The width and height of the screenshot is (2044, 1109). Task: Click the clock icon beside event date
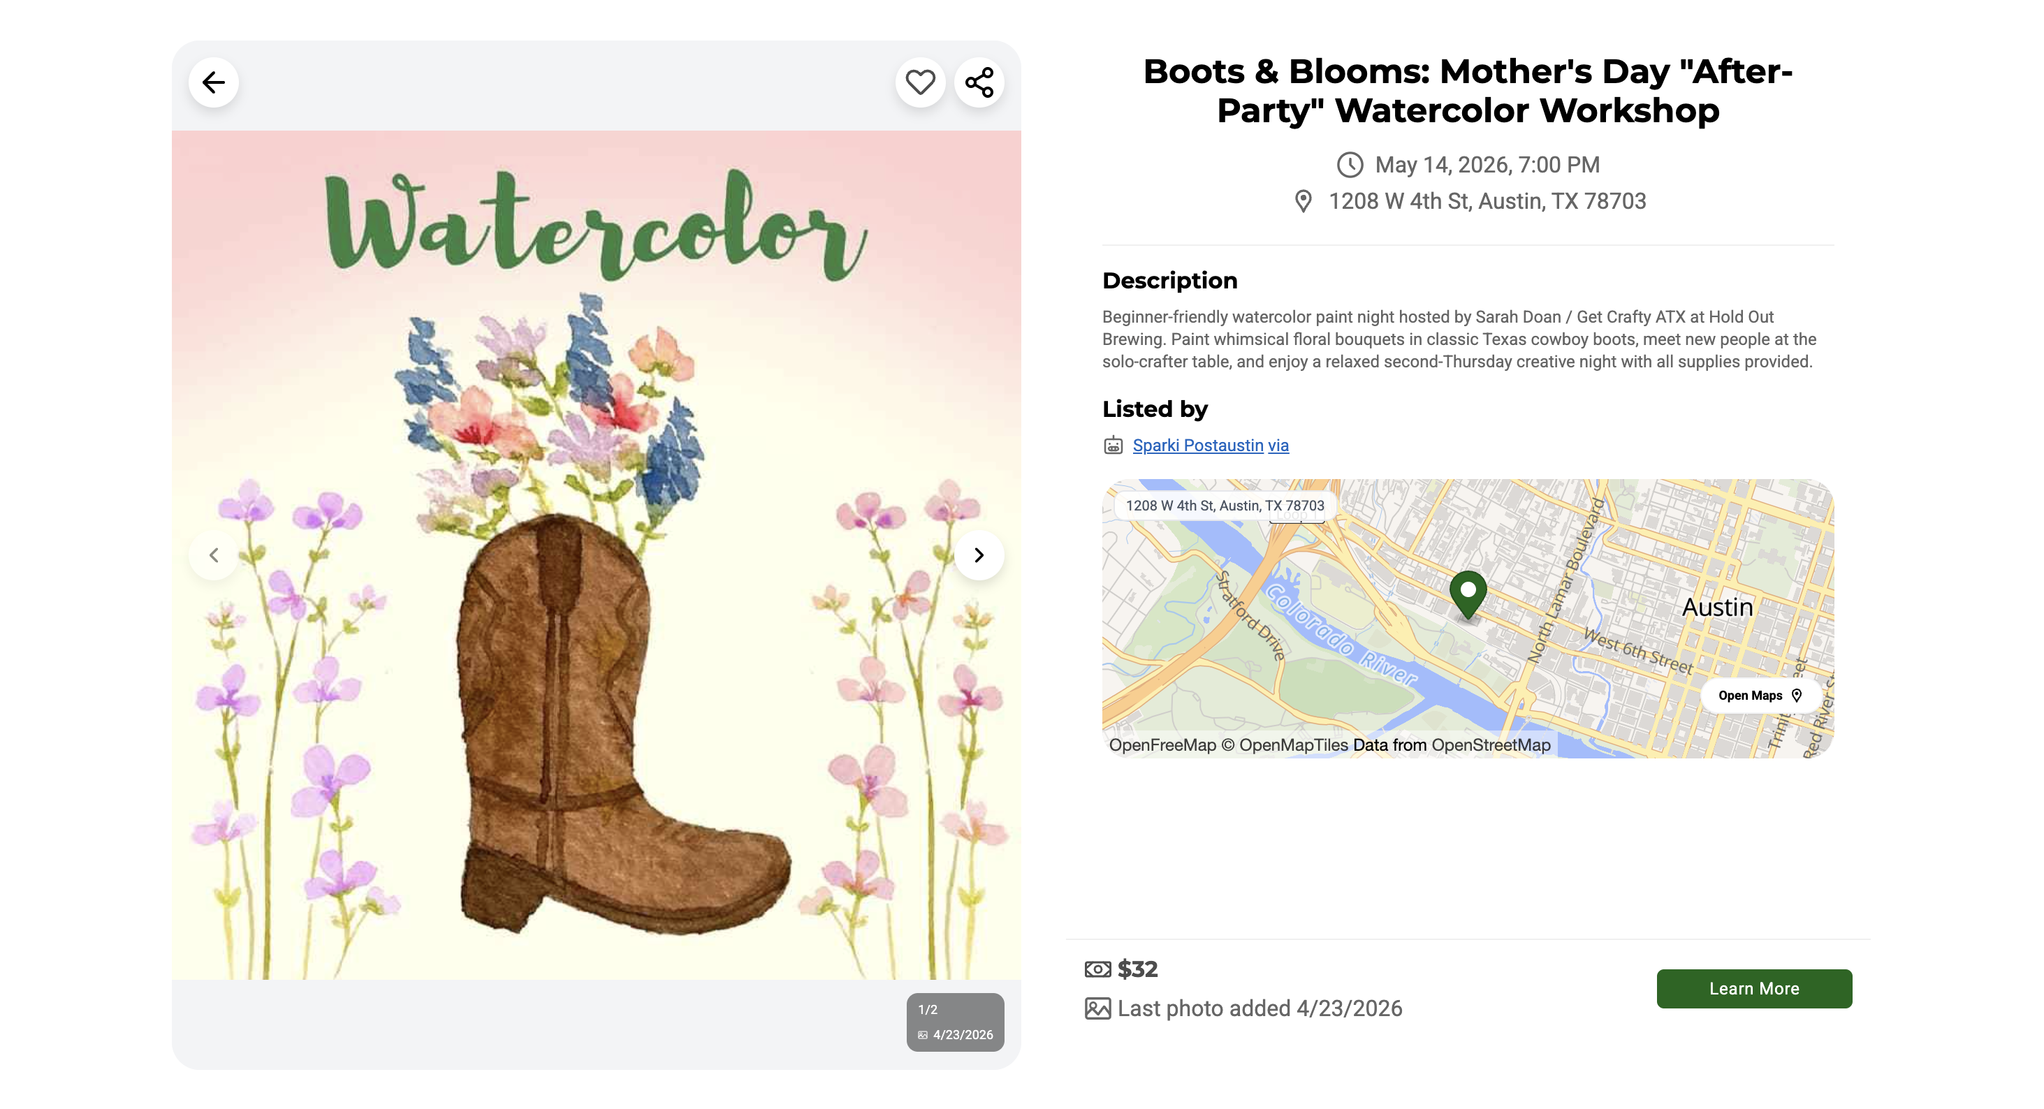tap(1349, 165)
